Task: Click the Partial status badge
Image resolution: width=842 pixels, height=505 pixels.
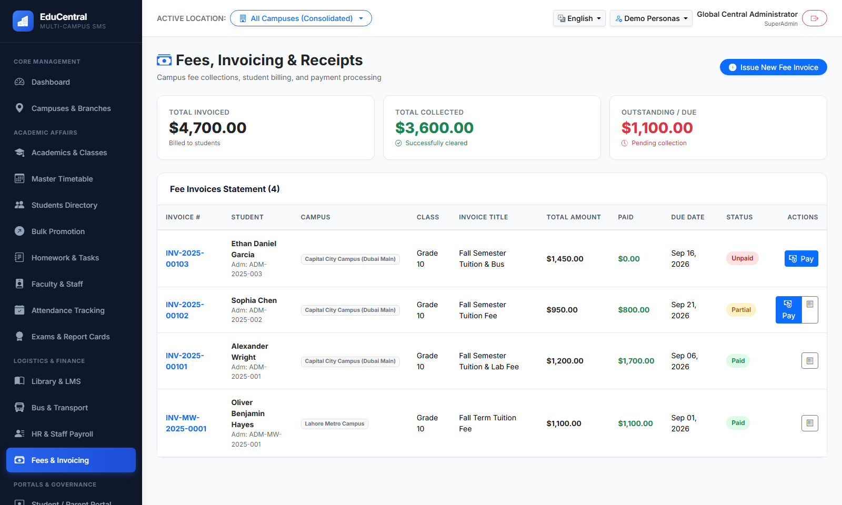Action: tap(741, 310)
